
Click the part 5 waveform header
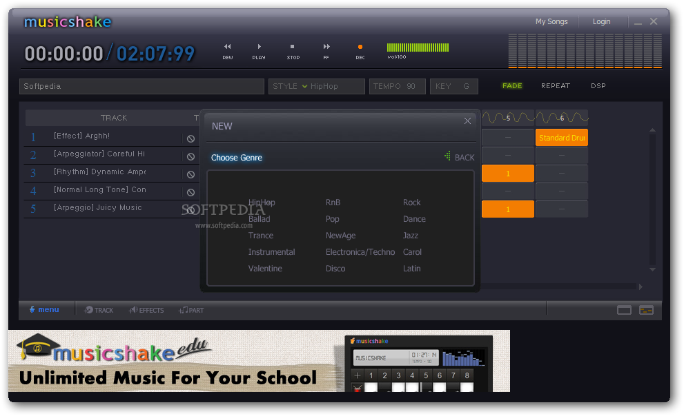(x=508, y=118)
